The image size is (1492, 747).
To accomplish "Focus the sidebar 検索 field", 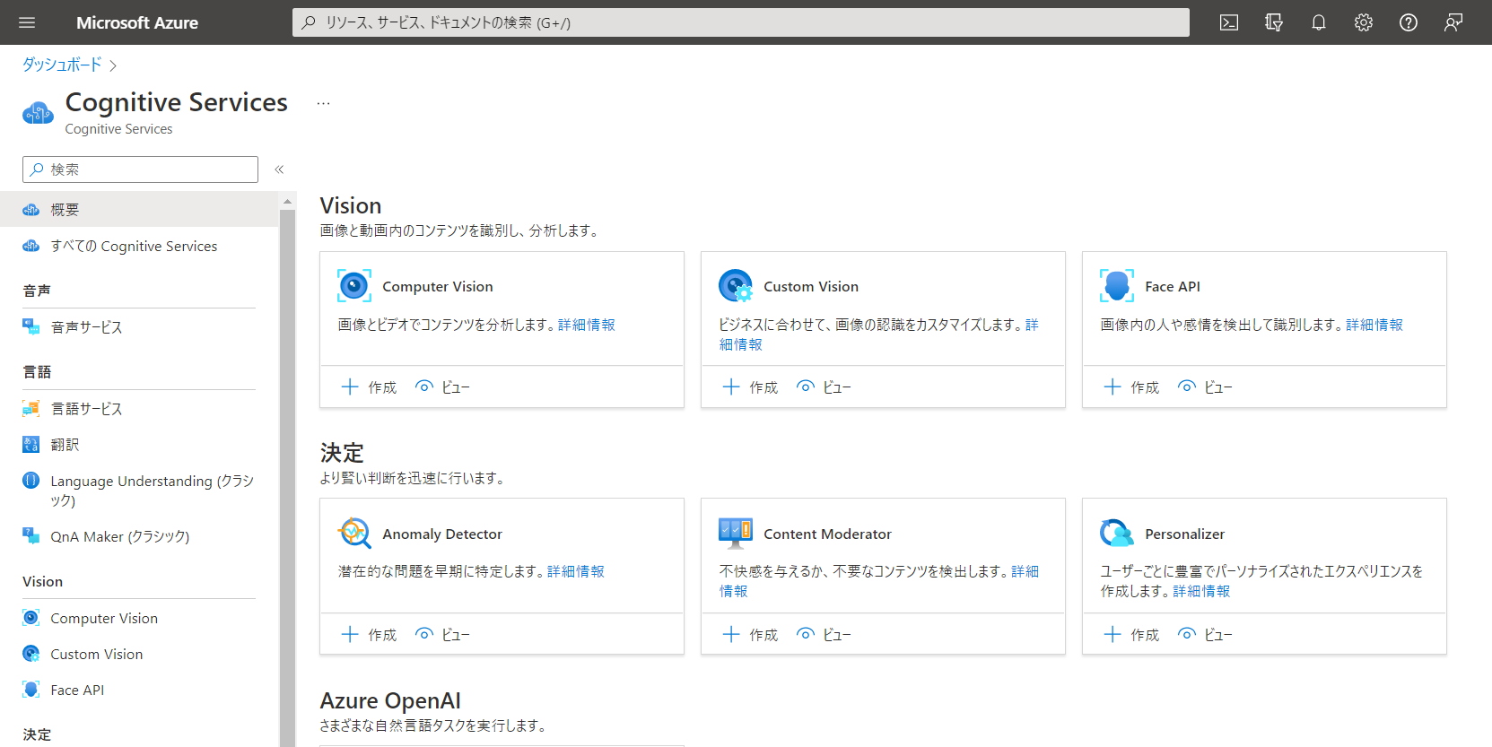I will (x=140, y=169).
